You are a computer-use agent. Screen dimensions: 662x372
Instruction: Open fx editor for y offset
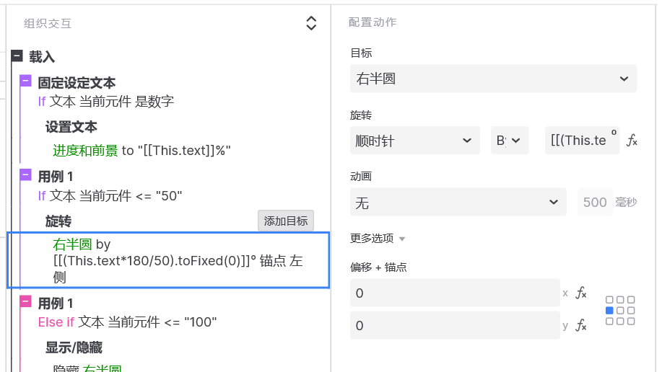coord(580,326)
